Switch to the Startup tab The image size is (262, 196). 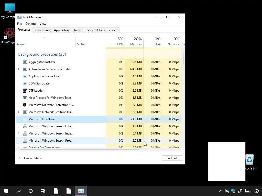coord(77,30)
